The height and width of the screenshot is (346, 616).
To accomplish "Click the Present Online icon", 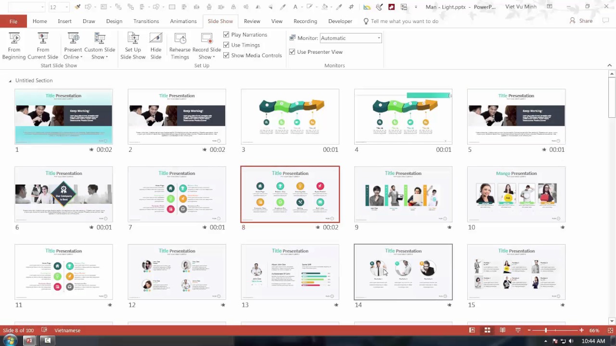I will pyautogui.click(x=73, y=38).
